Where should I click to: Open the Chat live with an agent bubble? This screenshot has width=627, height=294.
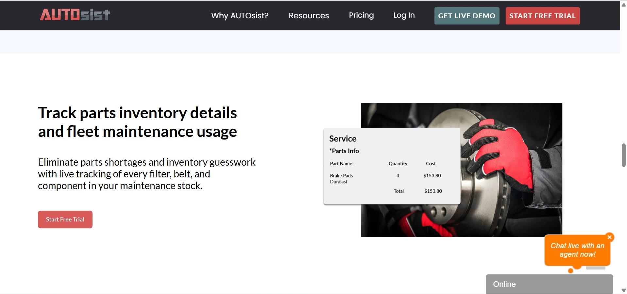577,250
